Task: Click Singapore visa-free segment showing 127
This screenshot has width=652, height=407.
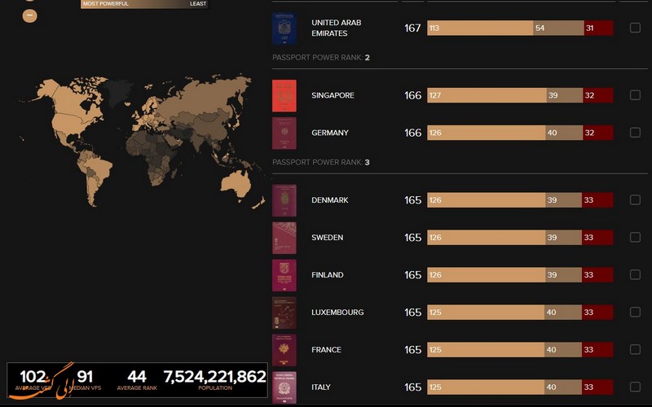Action: click(x=487, y=95)
